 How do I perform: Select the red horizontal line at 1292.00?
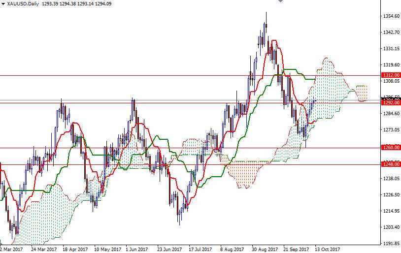point(191,103)
